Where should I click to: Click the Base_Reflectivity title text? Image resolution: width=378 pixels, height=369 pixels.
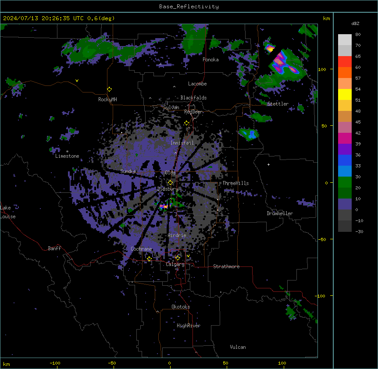pyautogui.click(x=189, y=7)
